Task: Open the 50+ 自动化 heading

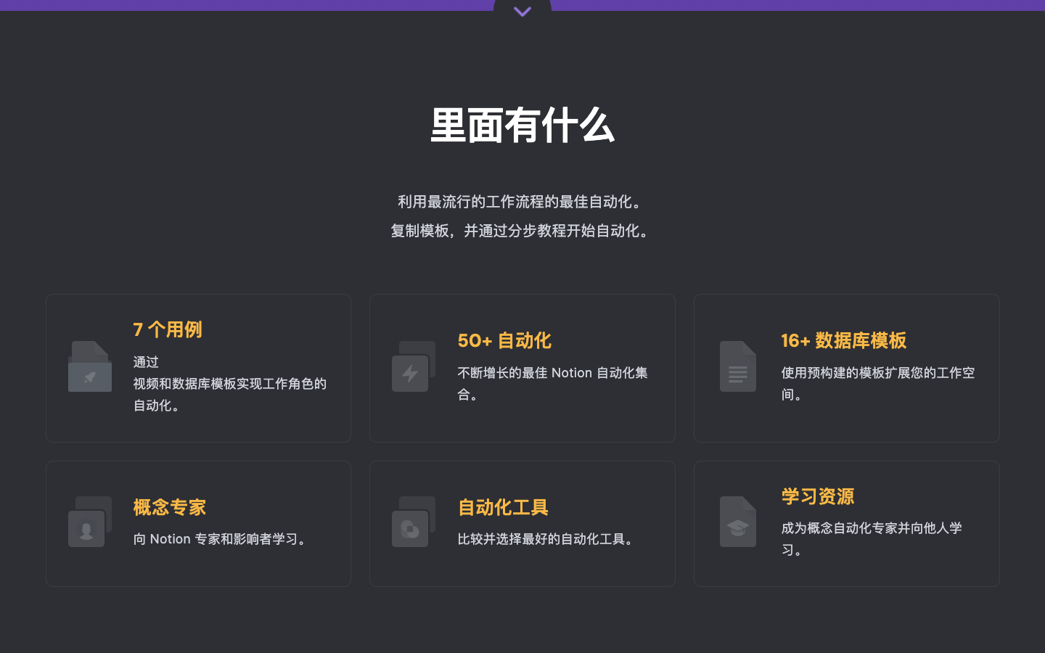Action: pyautogui.click(x=504, y=340)
